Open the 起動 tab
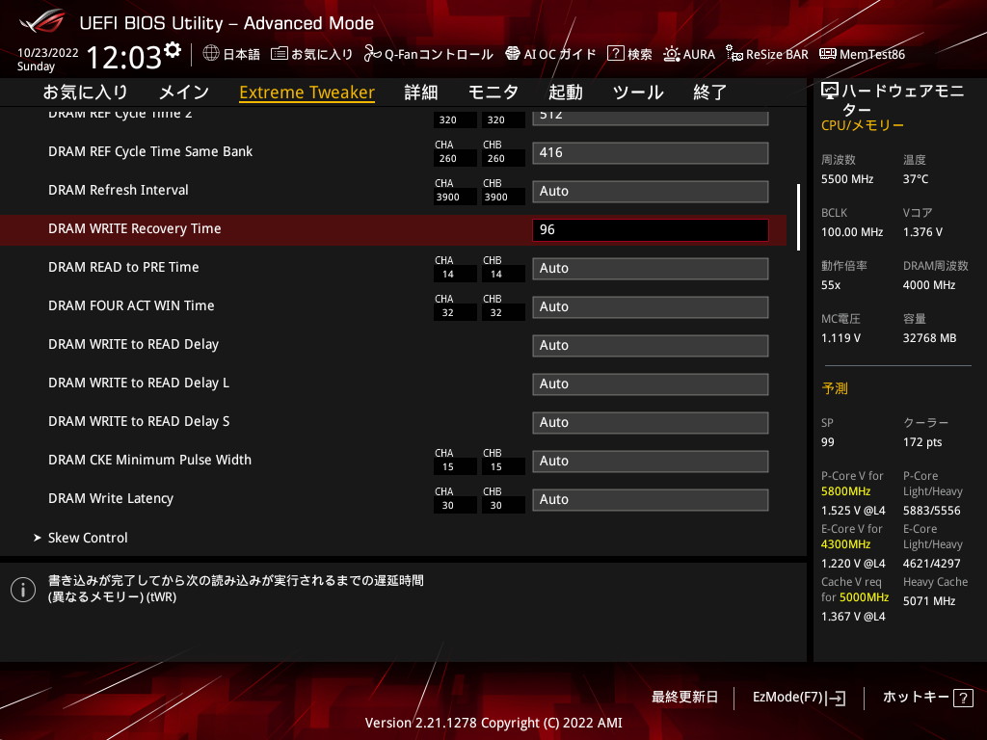Viewport: 987px width, 740px height. click(x=565, y=92)
